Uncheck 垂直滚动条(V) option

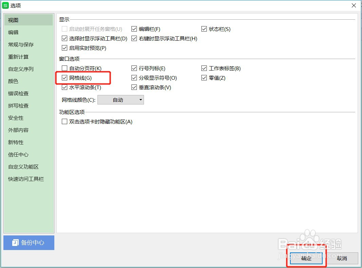[x=134, y=87]
